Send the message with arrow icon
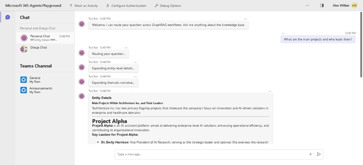The height and width of the screenshot is (165, 363). (x=319, y=154)
